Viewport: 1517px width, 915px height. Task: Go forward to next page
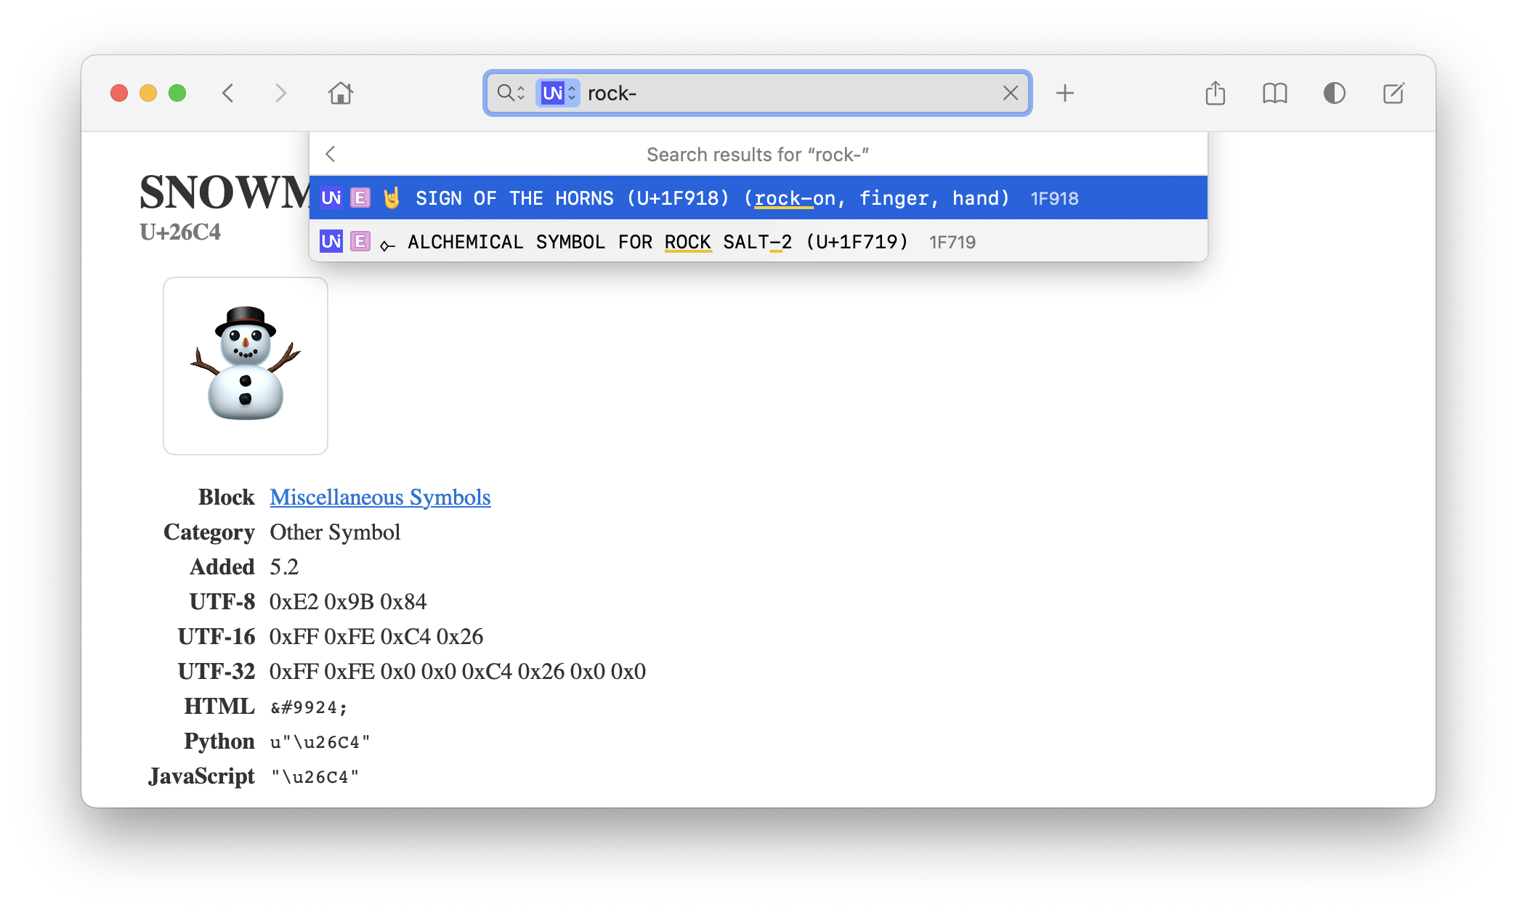click(280, 93)
